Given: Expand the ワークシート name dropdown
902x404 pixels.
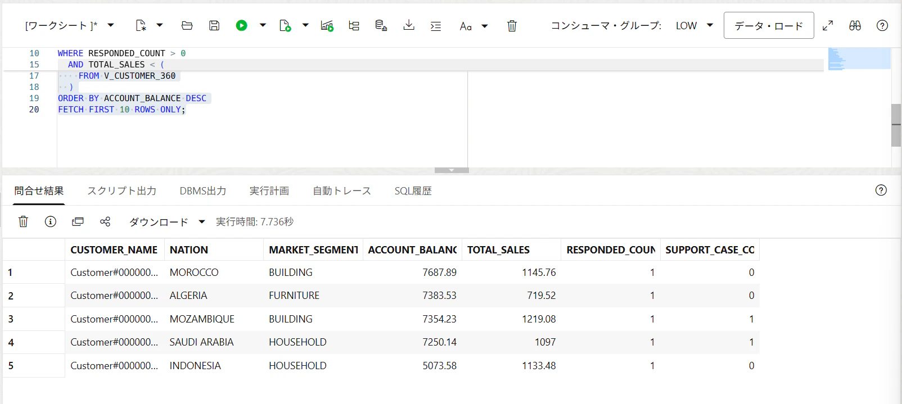Looking at the screenshot, I should (111, 25).
